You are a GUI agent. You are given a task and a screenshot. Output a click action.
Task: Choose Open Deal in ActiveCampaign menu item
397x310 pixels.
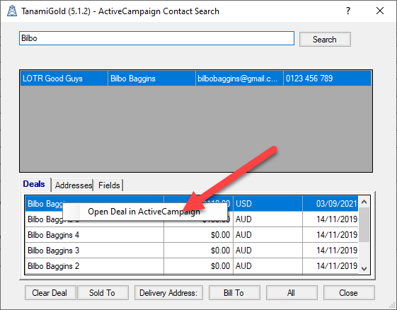(144, 212)
